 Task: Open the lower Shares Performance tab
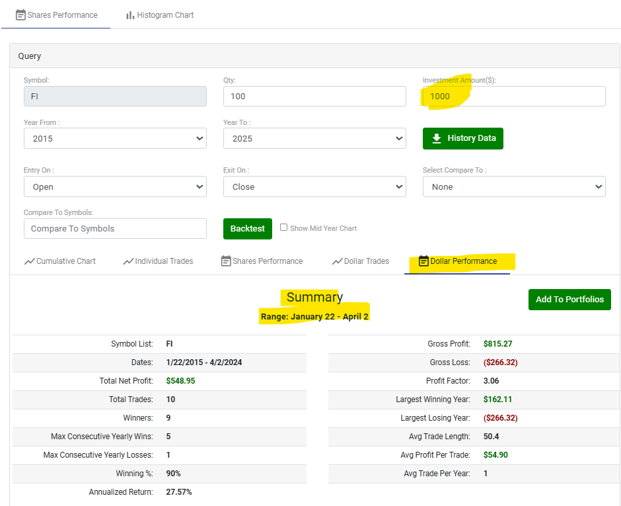(262, 261)
